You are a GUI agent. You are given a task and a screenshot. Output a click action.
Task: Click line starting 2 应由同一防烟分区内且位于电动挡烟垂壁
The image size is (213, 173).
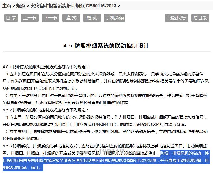[107, 96]
